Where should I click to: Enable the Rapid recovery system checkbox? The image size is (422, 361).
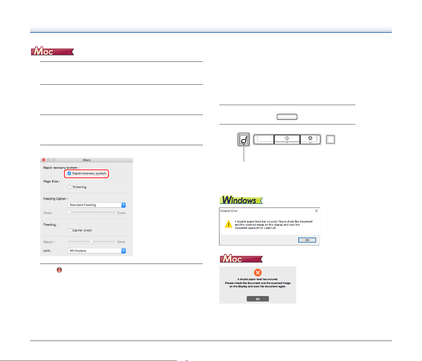click(69, 173)
